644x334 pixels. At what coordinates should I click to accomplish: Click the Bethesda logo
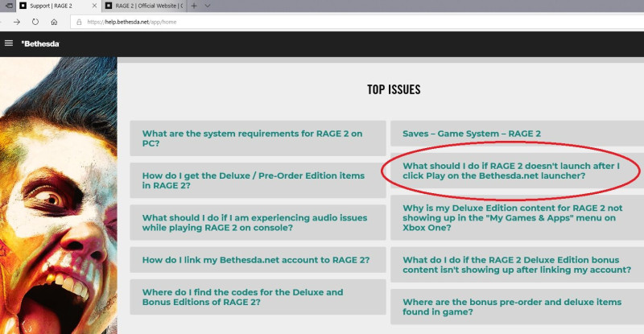pos(40,43)
